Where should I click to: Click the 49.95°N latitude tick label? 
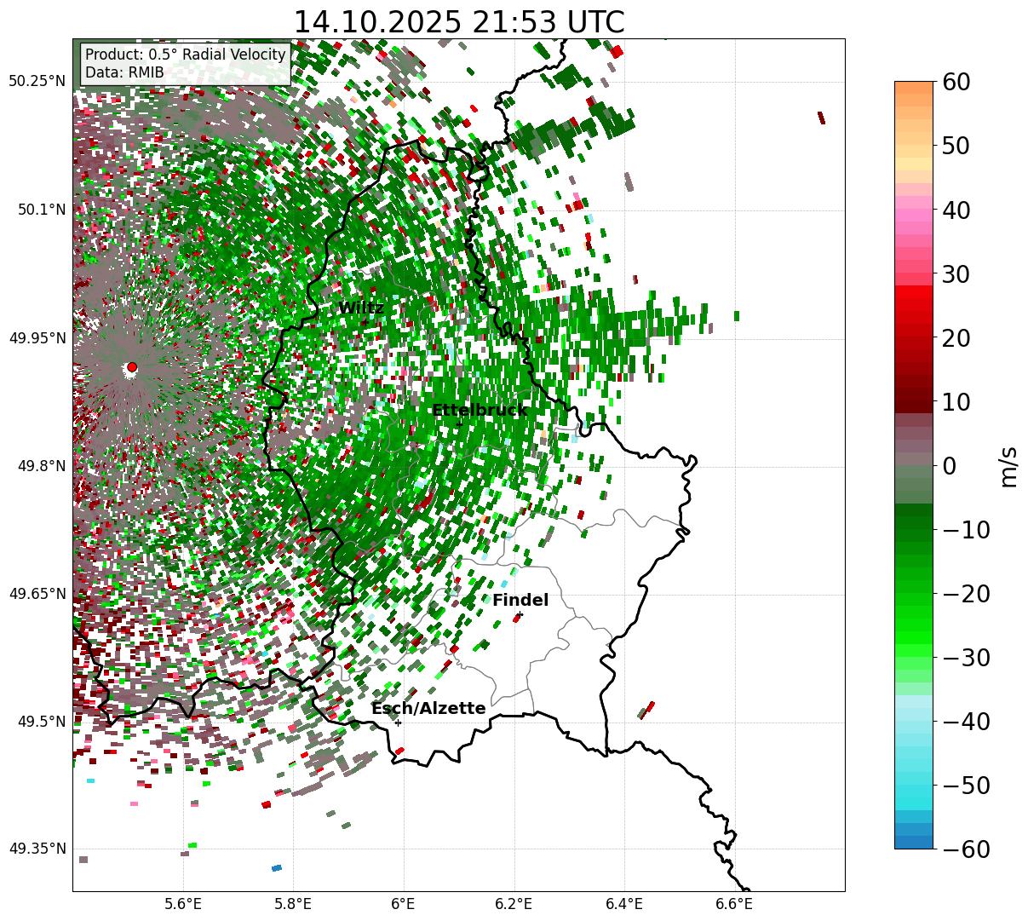[37, 338]
